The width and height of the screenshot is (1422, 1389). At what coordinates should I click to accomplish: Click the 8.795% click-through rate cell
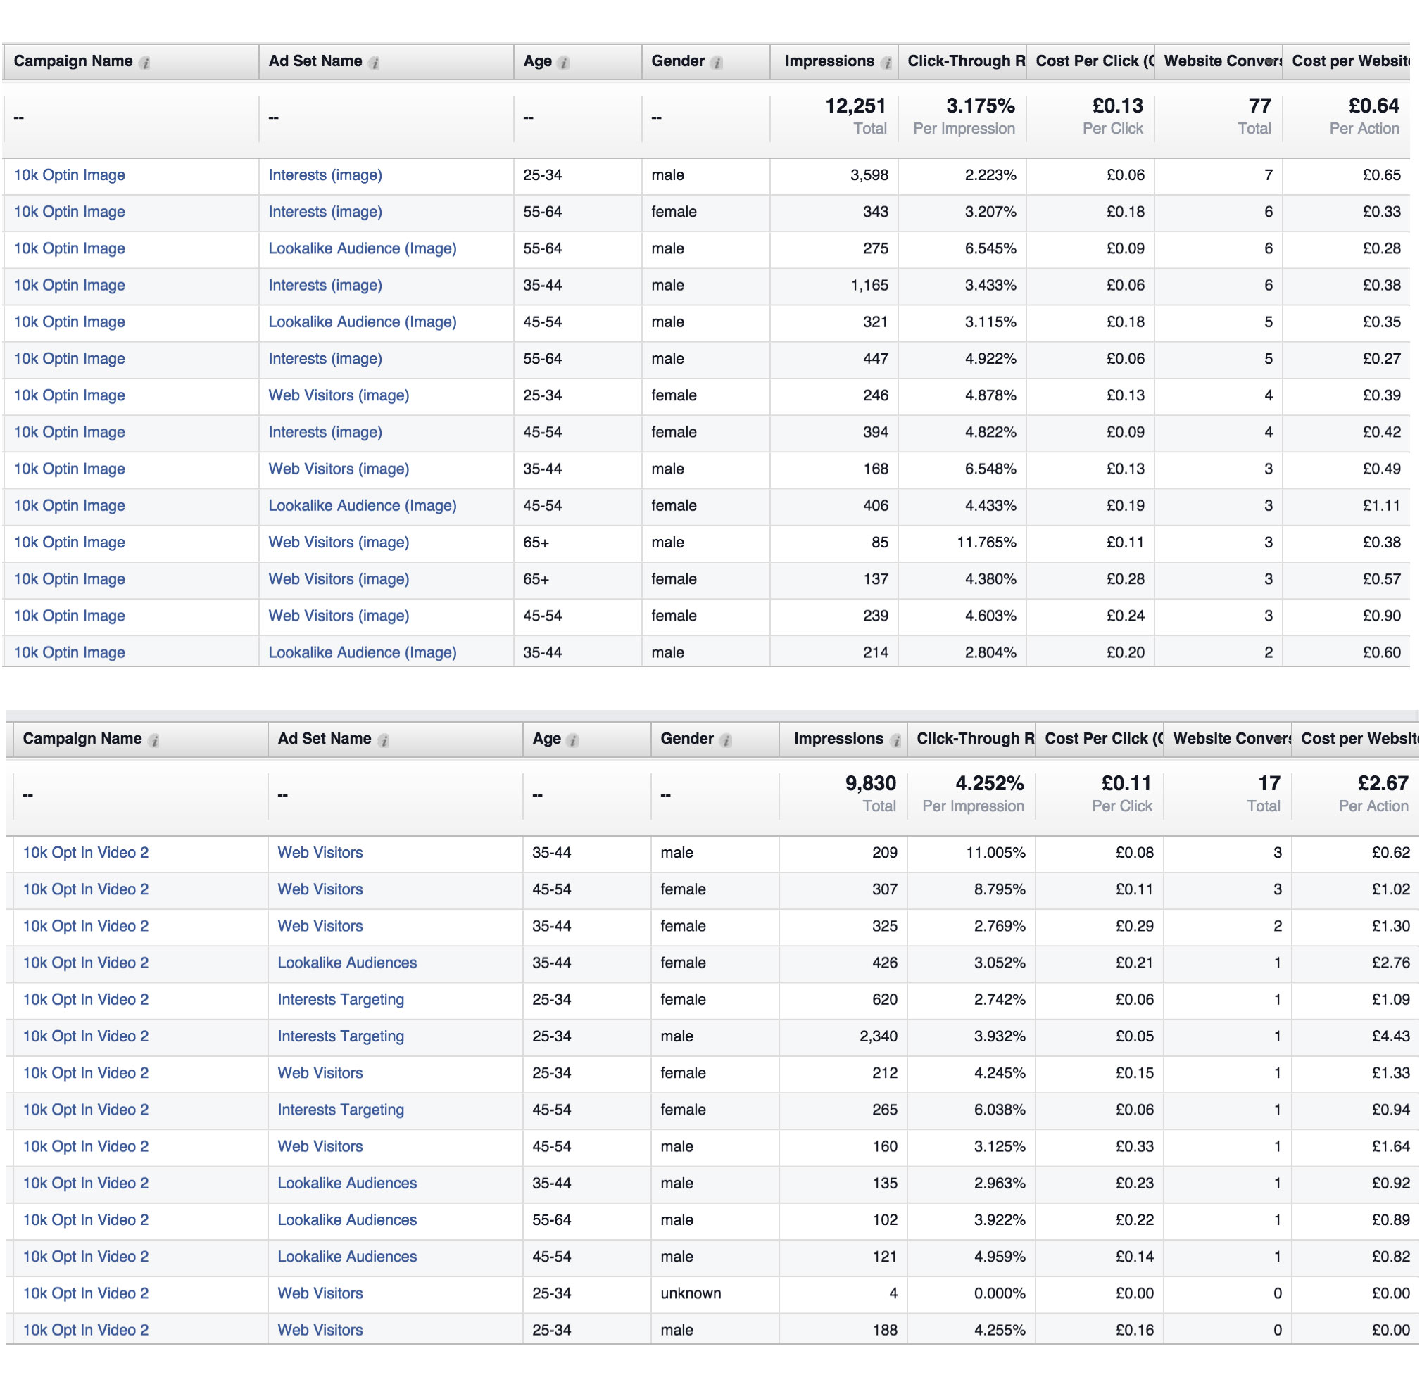pyautogui.click(x=1000, y=889)
